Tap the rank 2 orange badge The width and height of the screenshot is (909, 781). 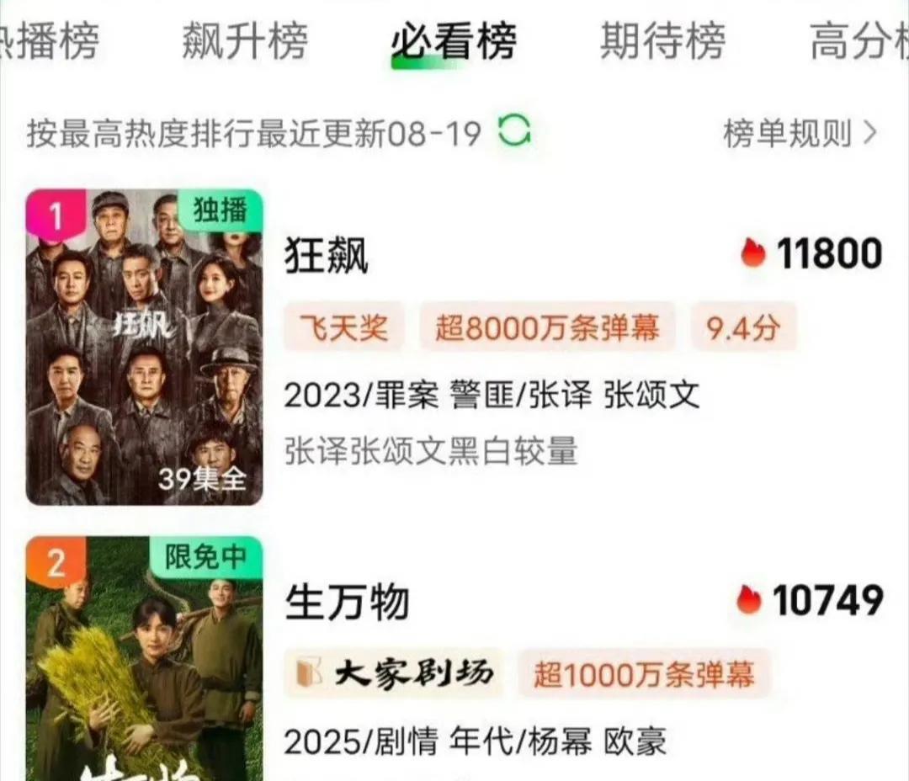pyautogui.click(x=56, y=562)
